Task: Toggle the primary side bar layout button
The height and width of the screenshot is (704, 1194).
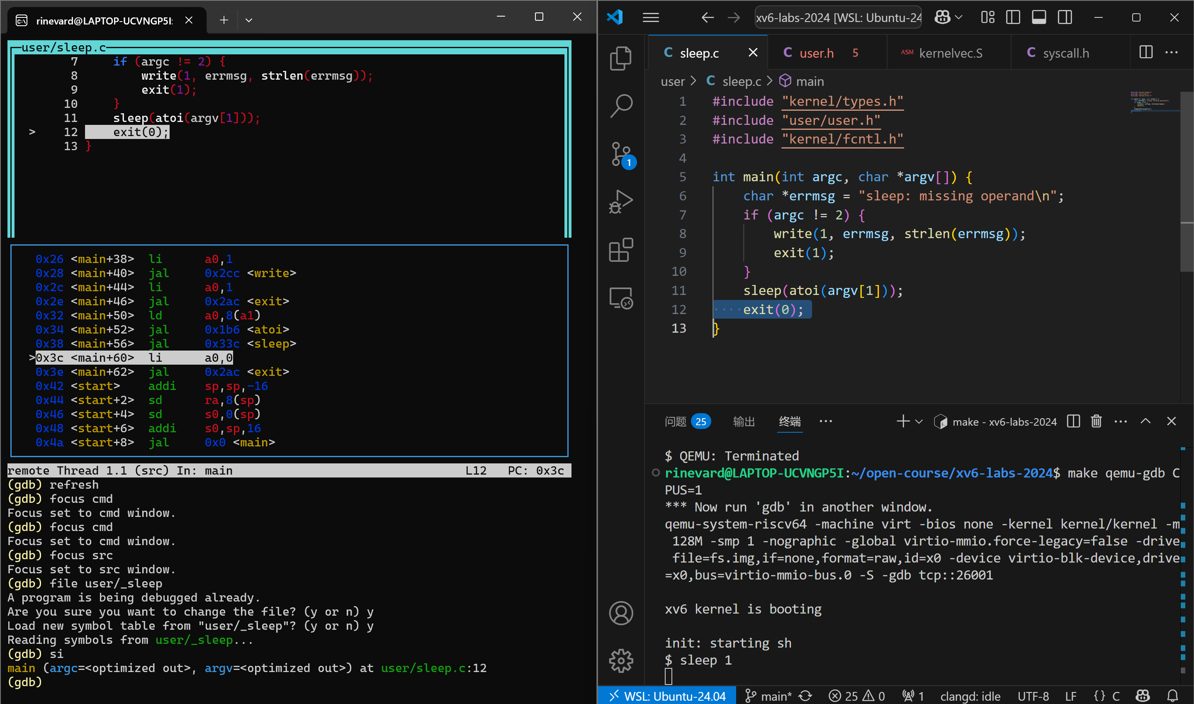Action: (x=1013, y=17)
